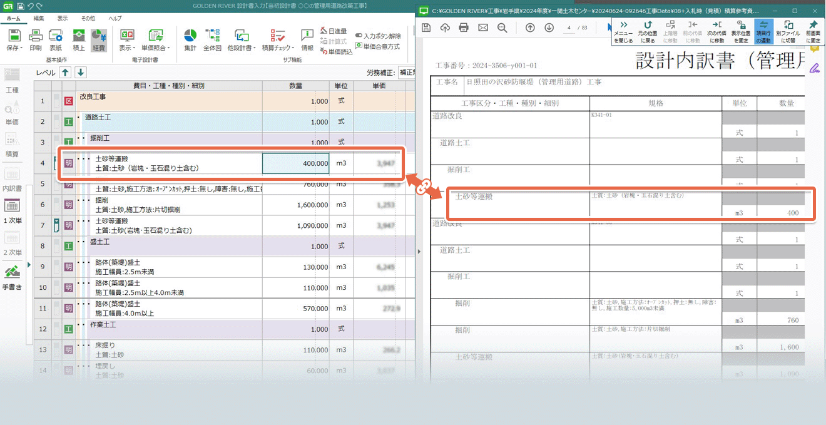Go to previous page in PDF viewer
The image size is (826, 425).
[530, 28]
